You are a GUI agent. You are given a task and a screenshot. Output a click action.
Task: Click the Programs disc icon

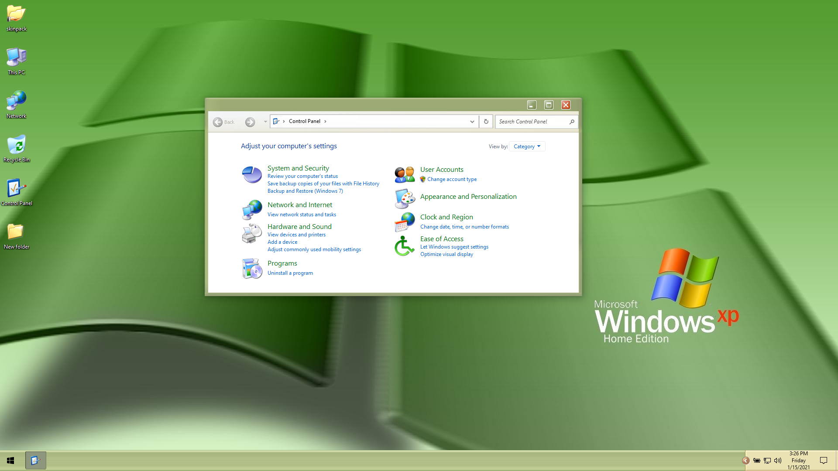252,268
